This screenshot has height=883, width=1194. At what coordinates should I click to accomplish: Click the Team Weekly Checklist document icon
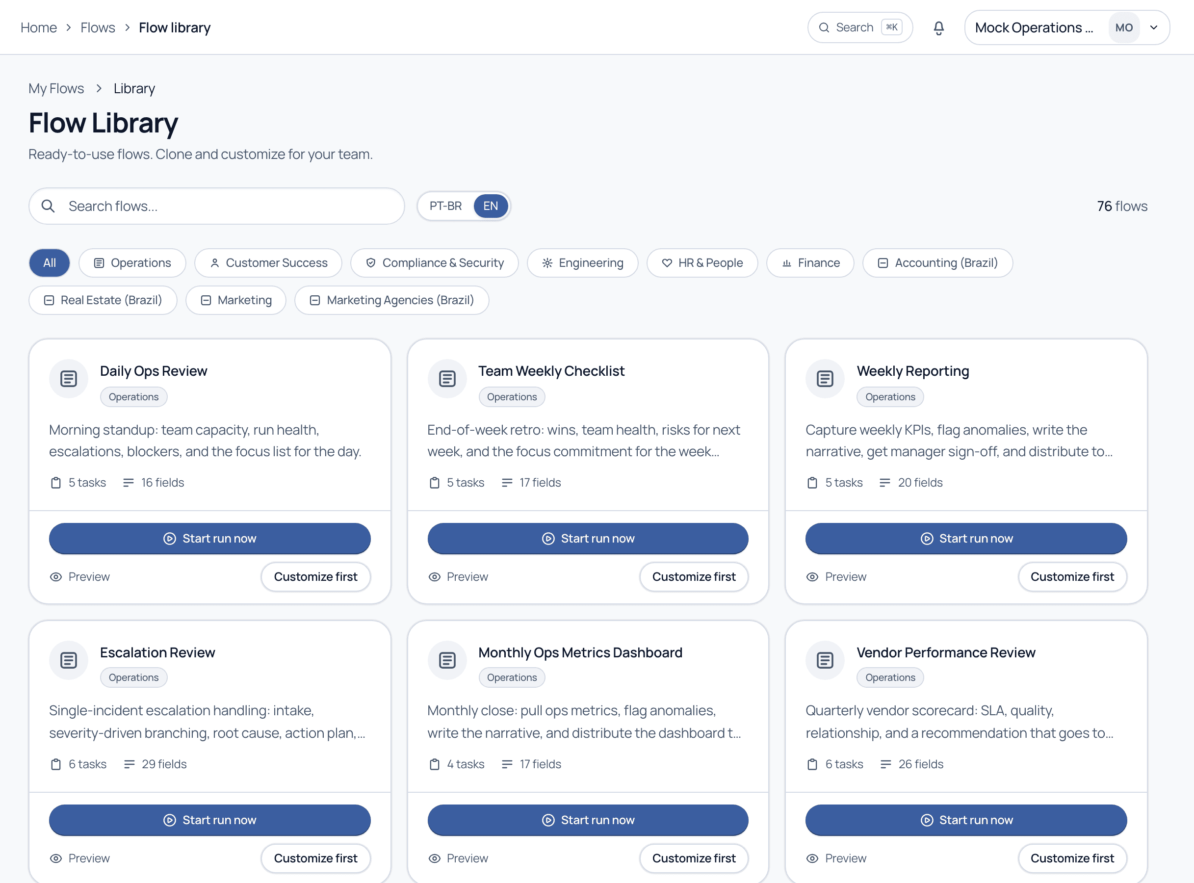(447, 379)
